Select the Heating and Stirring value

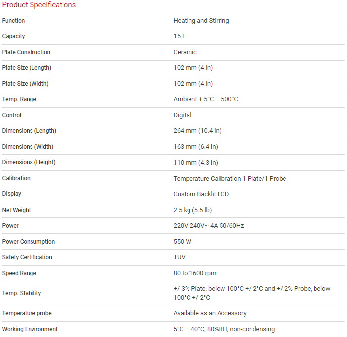[x=201, y=21]
